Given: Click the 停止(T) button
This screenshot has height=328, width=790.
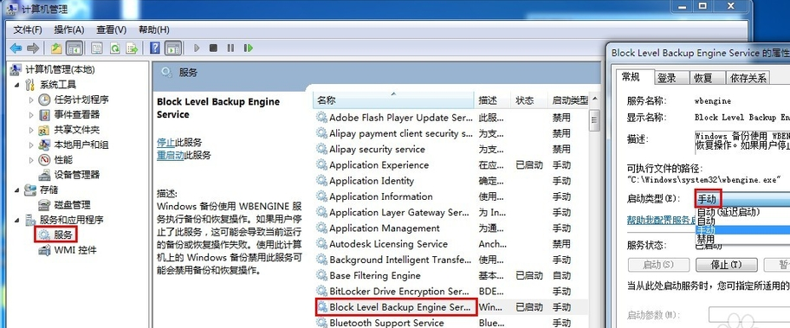Looking at the screenshot, I should click(x=727, y=265).
